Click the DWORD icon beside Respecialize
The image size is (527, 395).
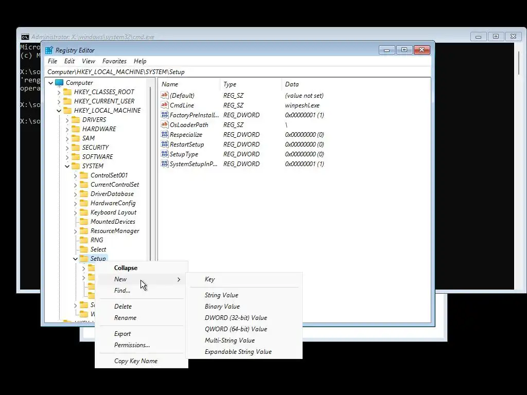click(x=164, y=134)
